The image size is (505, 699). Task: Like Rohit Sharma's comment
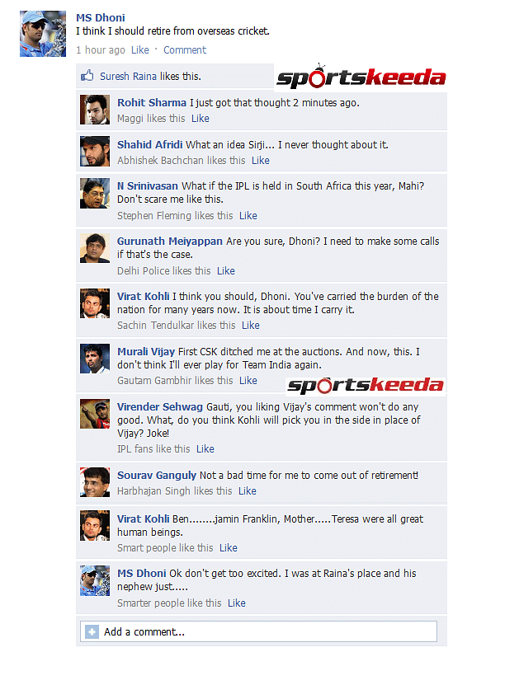pyautogui.click(x=201, y=119)
